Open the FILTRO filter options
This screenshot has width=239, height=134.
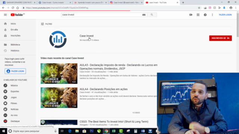click(x=47, y=24)
